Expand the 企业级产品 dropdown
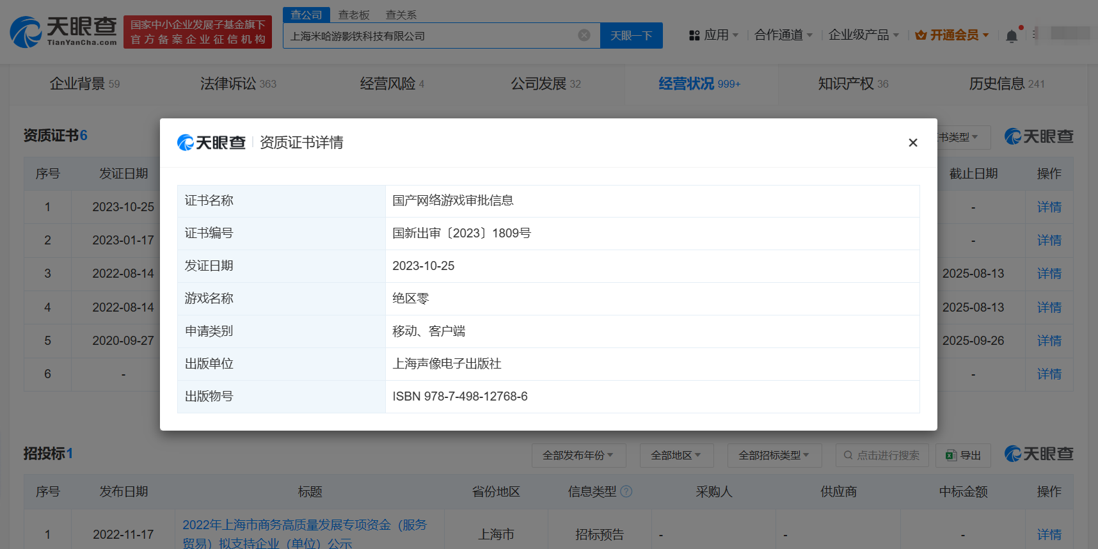1098x549 pixels. (x=864, y=35)
